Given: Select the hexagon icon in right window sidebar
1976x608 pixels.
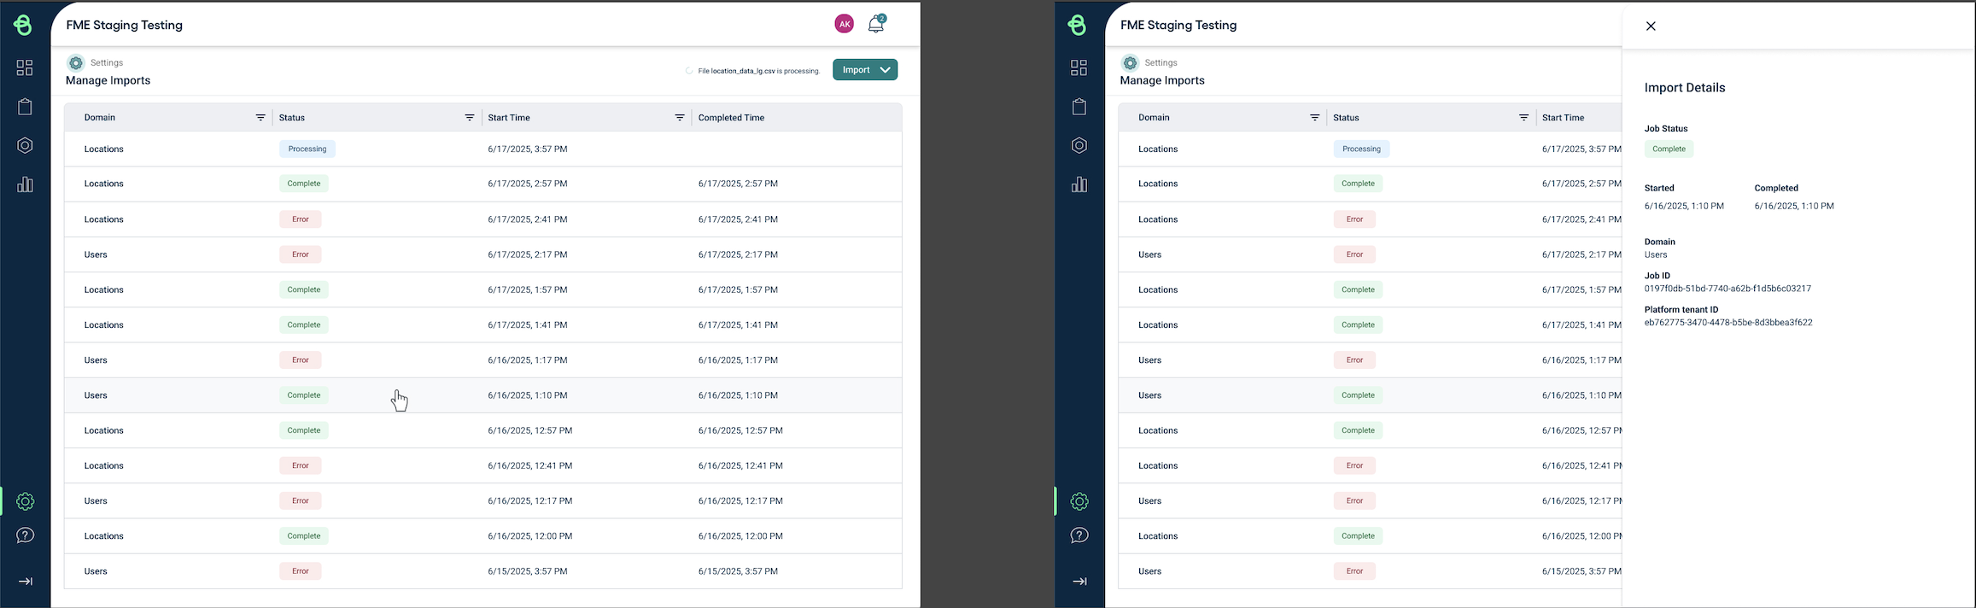Looking at the screenshot, I should pos(1079,145).
